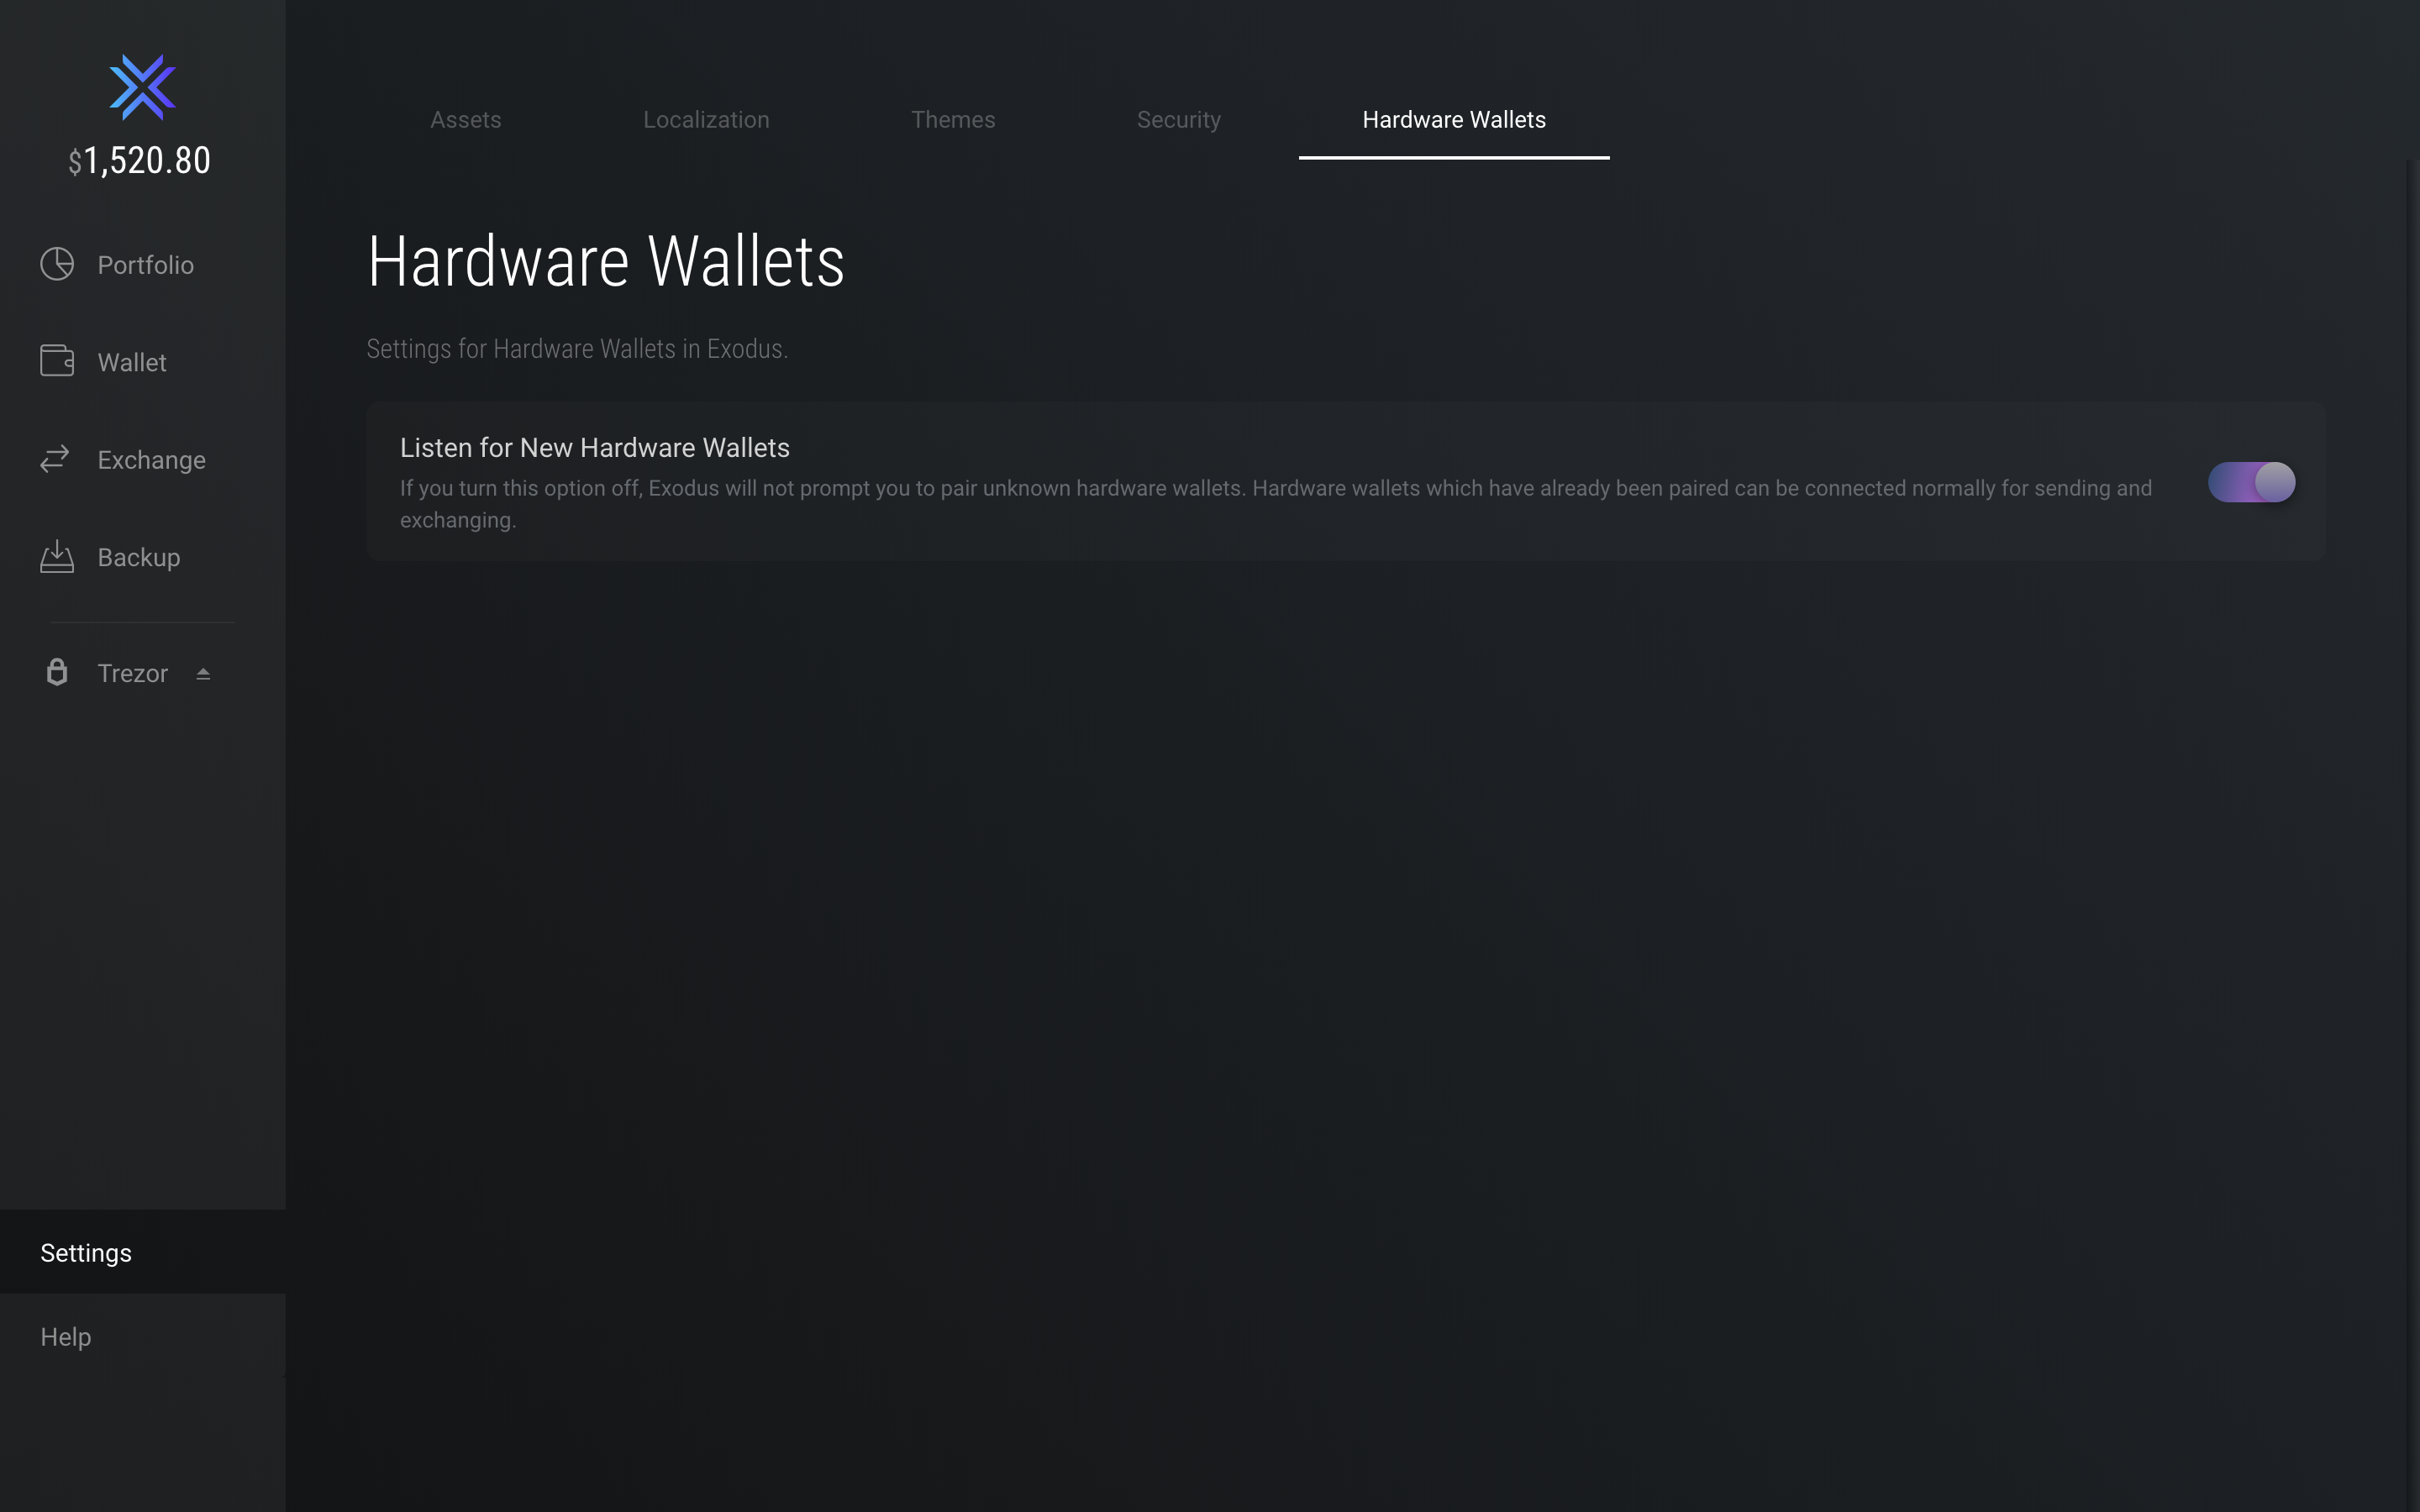Image resolution: width=2420 pixels, height=1512 pixels.
Task: Navigate to Exchange in sidebar
Action: pos(152,460)
